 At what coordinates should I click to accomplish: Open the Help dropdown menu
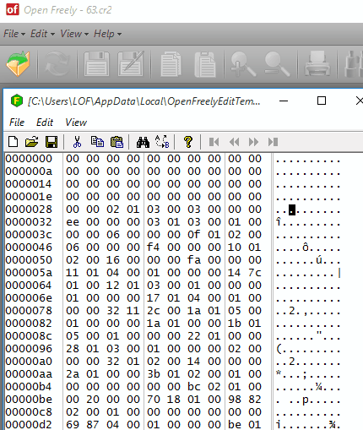(x=107, y=34)
